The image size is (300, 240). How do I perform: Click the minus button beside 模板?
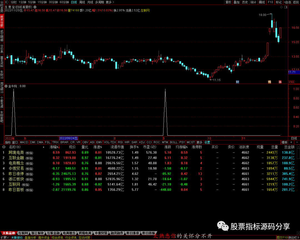[x=297, y=142]
